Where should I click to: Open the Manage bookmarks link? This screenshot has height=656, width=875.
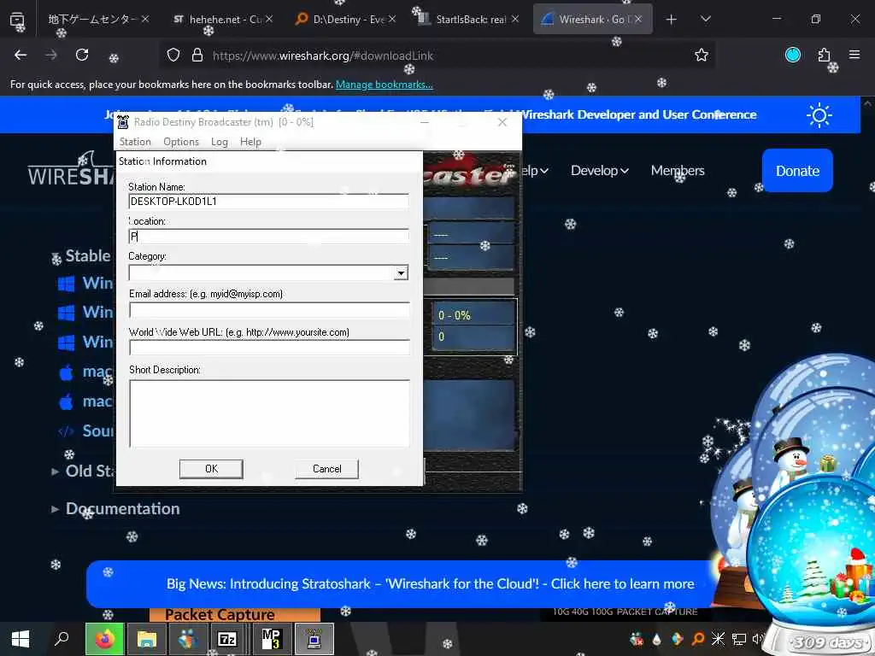click(x=384, y=85)
